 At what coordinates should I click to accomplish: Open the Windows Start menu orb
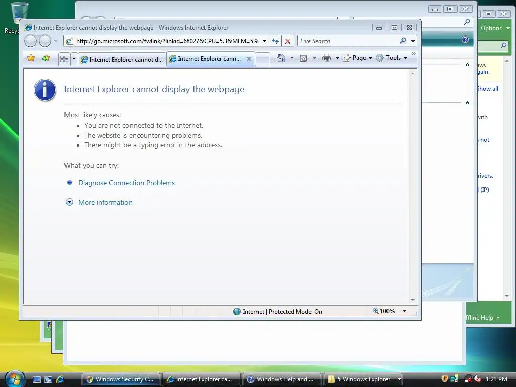tap(15, 379)
